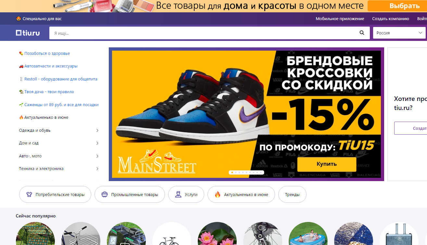Expand the Техника и электроника category
Screen dimensions: 427x245
59,169
